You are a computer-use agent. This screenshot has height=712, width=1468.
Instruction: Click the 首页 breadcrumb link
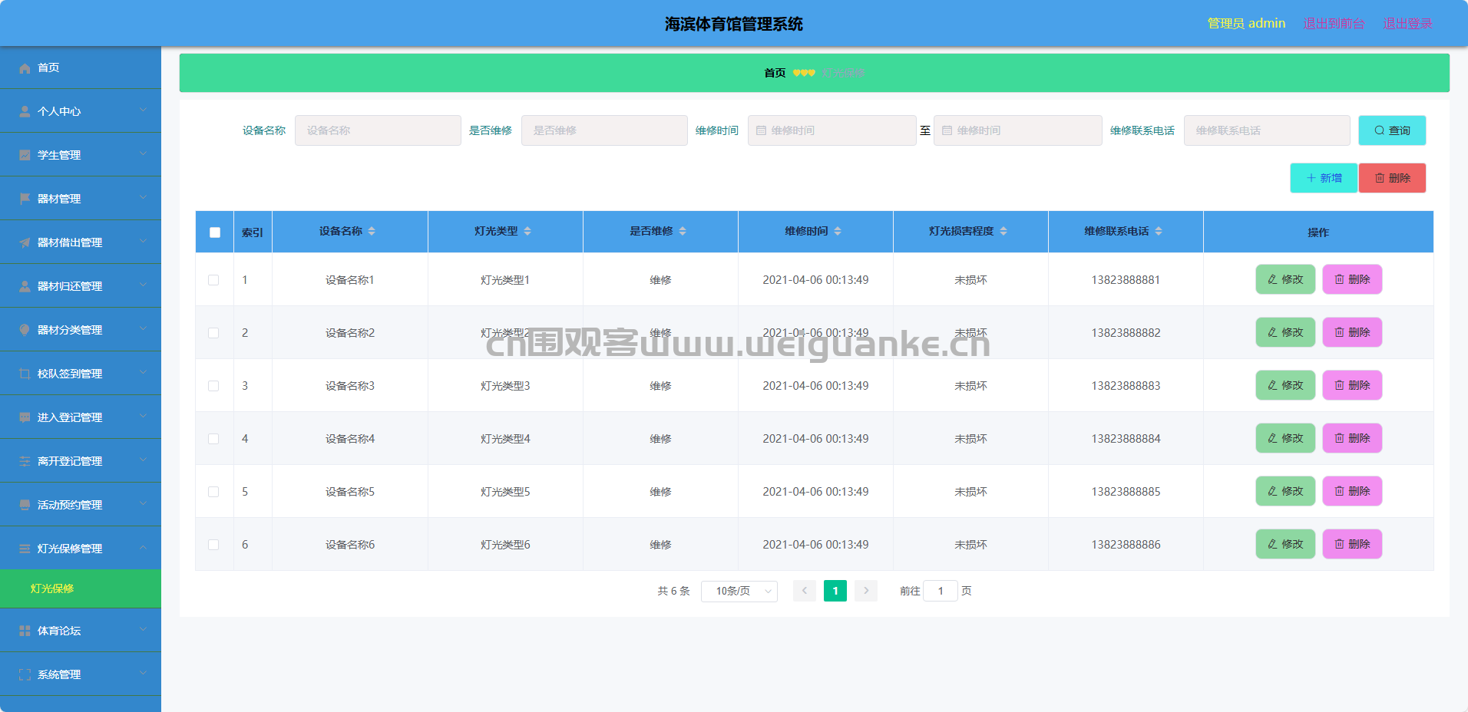pos(775,73)
